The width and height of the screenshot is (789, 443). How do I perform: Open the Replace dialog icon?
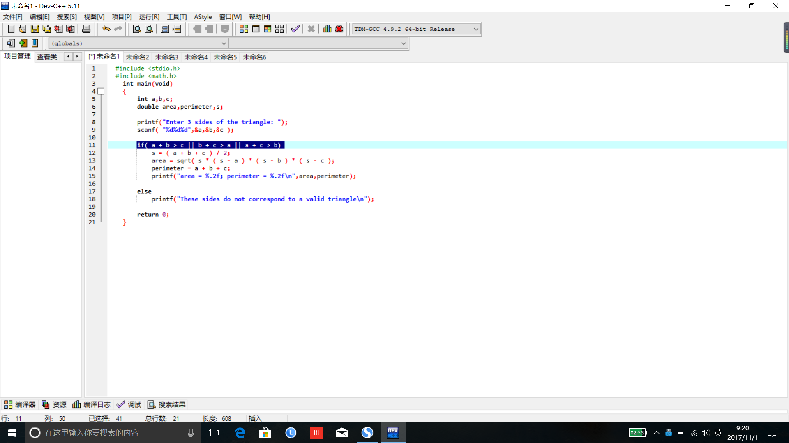[x=149, y=29]
